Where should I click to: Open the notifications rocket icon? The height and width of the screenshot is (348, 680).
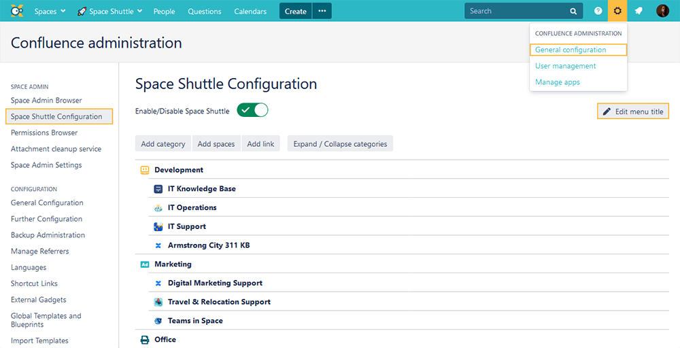click(639, 11)
